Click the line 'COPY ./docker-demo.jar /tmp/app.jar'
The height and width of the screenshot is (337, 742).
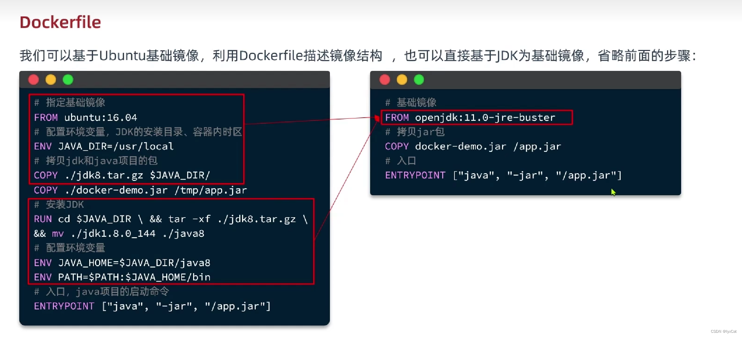140,190
